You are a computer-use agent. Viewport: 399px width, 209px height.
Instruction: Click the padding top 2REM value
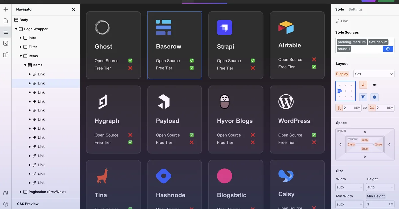(x=365, y=140)
